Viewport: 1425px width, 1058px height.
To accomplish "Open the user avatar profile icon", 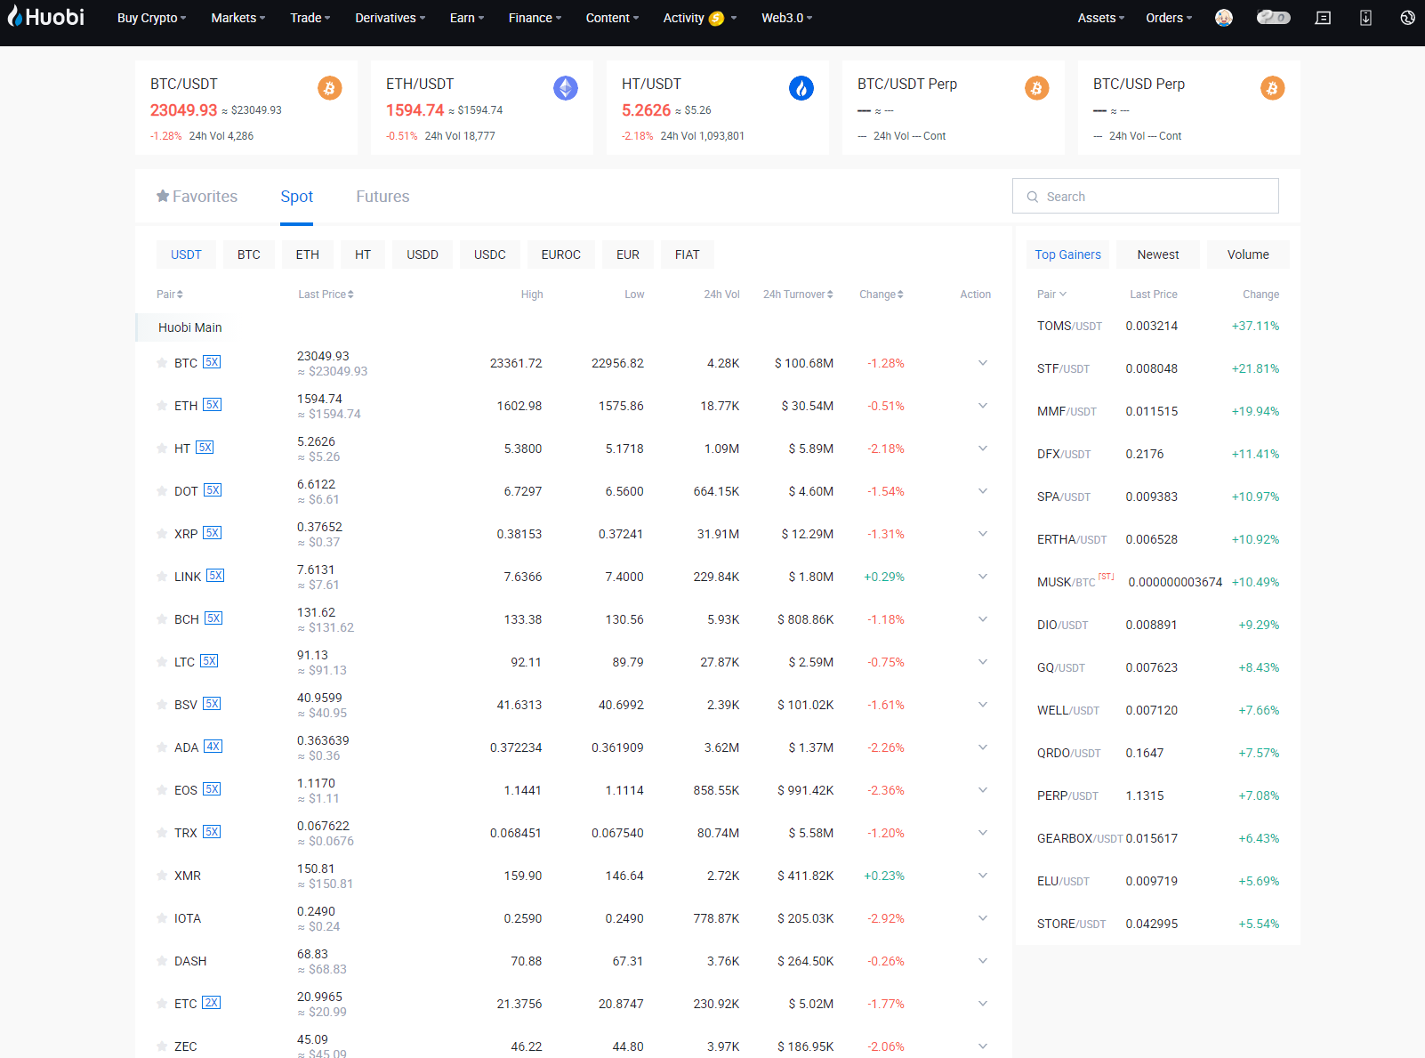I will pos(1224,18).
